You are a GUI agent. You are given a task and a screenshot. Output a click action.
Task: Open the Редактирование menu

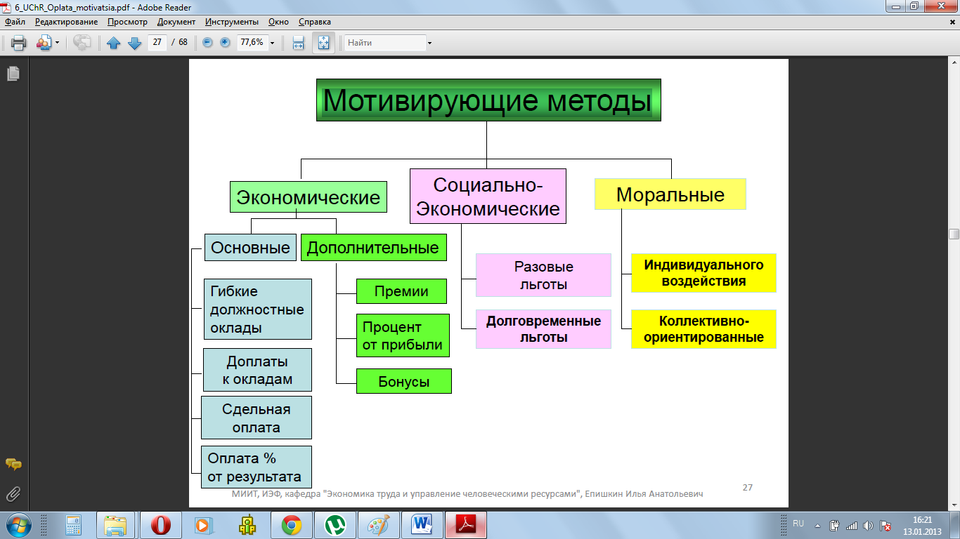(x=66, y=22)
